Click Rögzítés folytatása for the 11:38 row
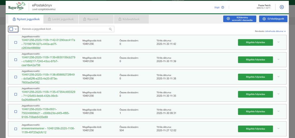295x138 pixels. click(255, 77)
